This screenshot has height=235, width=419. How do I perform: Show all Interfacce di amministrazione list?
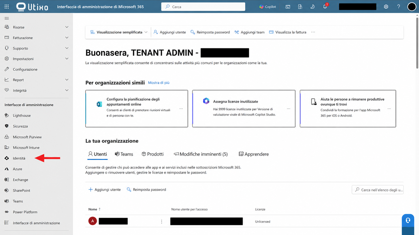click(x=36, y=223)
